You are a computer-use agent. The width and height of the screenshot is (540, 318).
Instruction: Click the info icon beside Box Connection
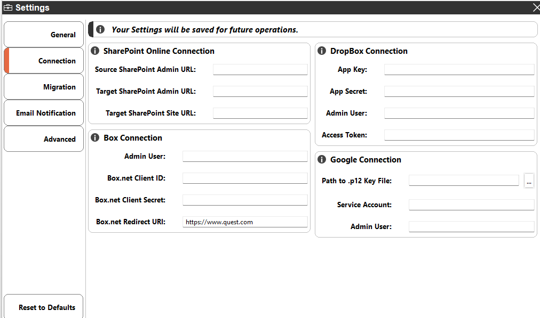pyautogui.click(x=95, y=138)
